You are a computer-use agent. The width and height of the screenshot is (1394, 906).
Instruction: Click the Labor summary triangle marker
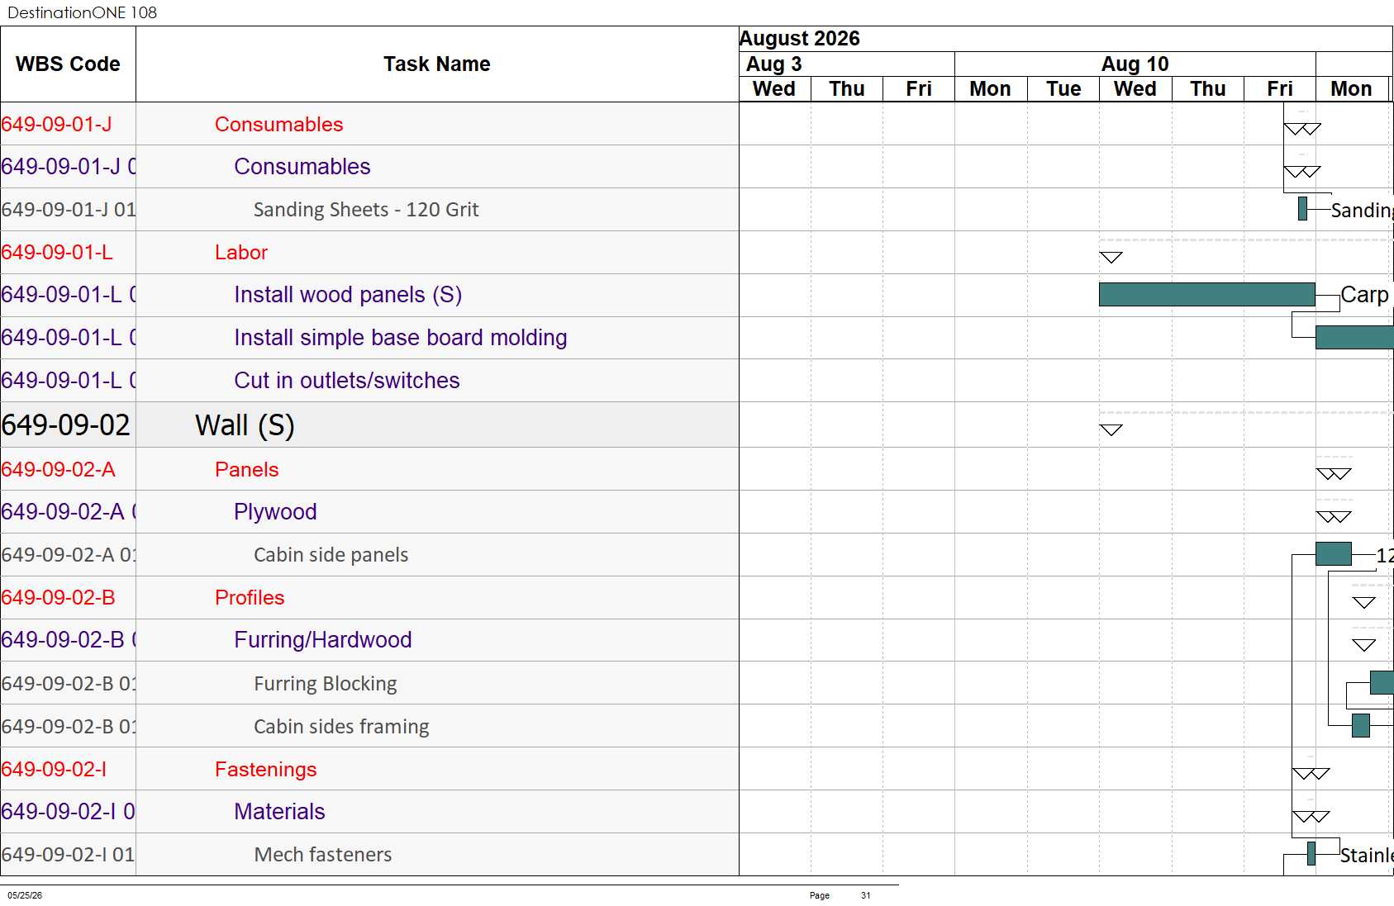1111,258
